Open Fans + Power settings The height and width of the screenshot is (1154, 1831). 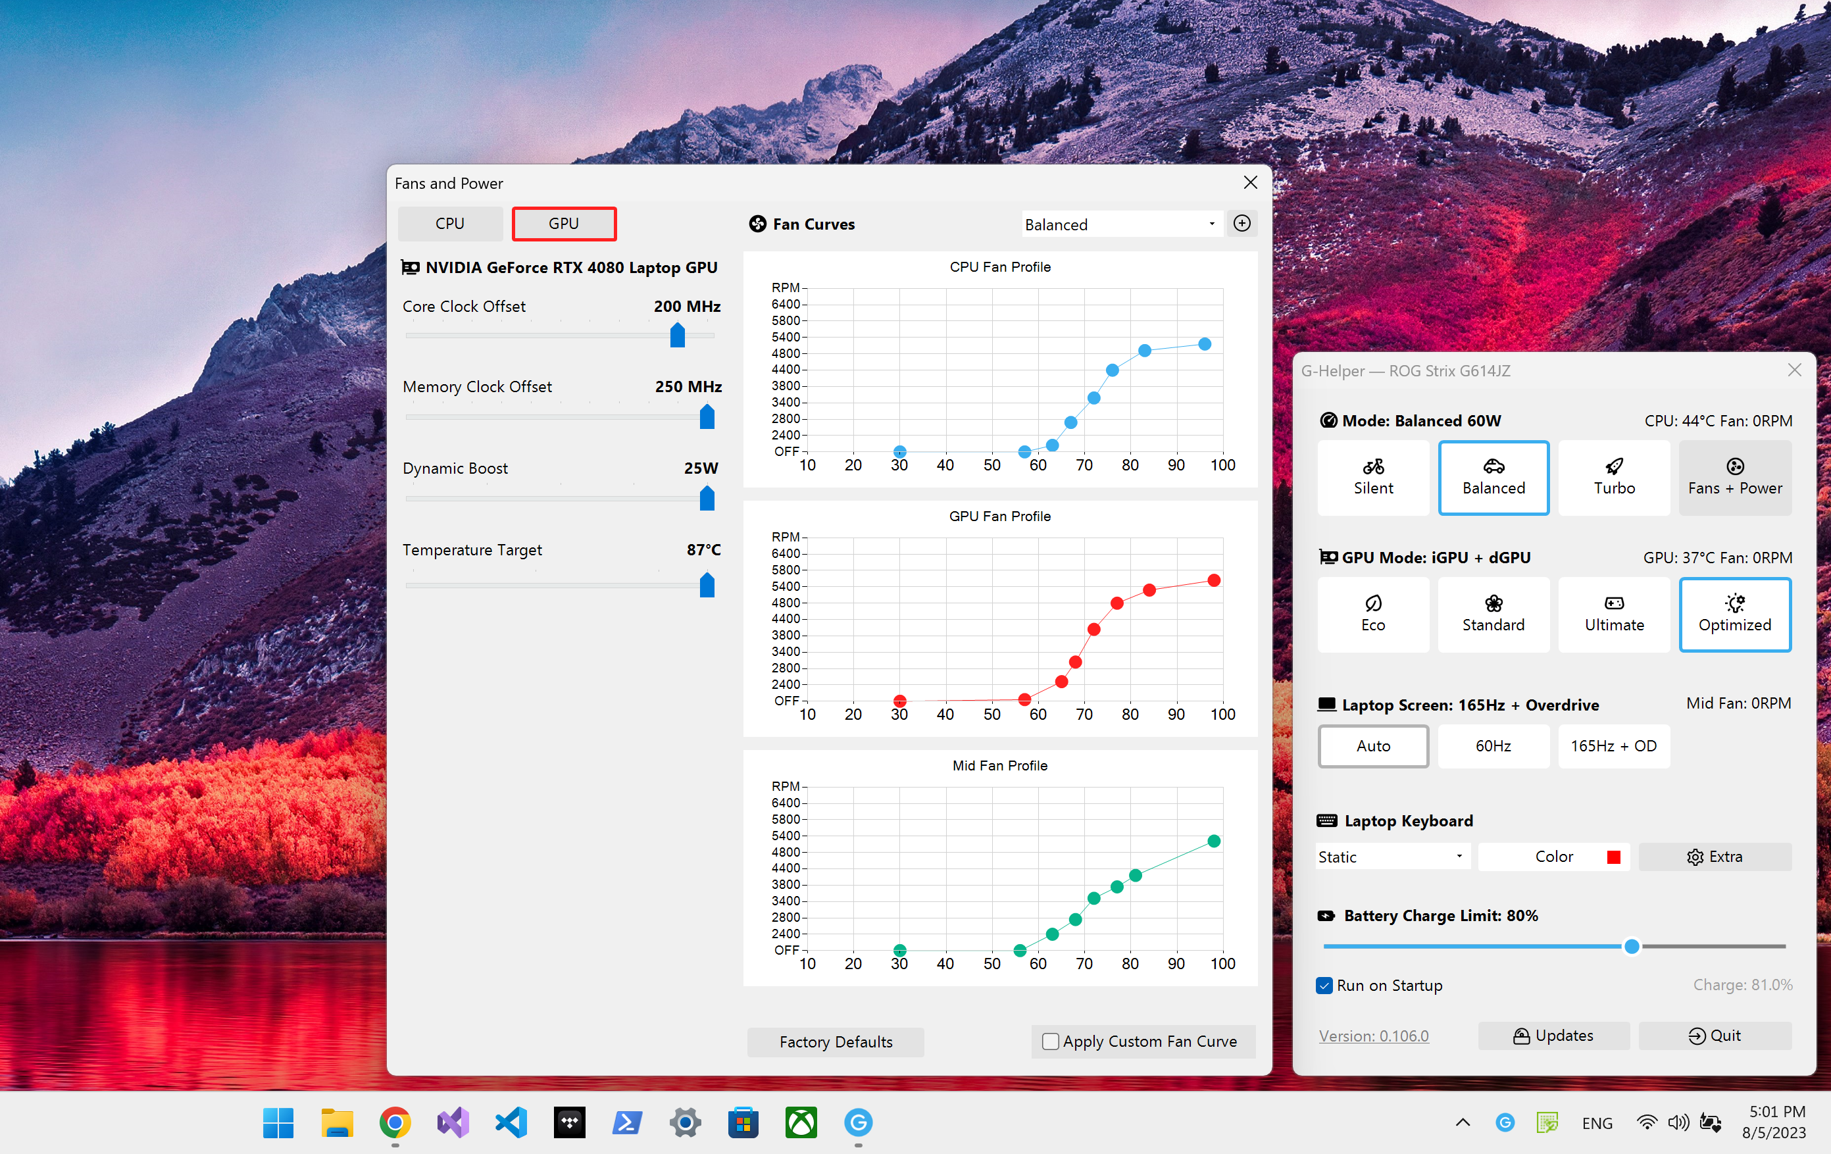(x=1734, y=478)
